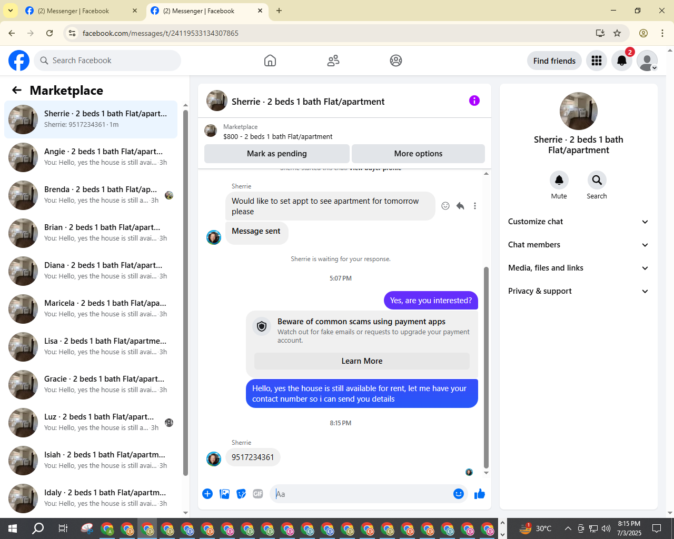Open Angie conversation in chat list

click(x=91, y=157)
